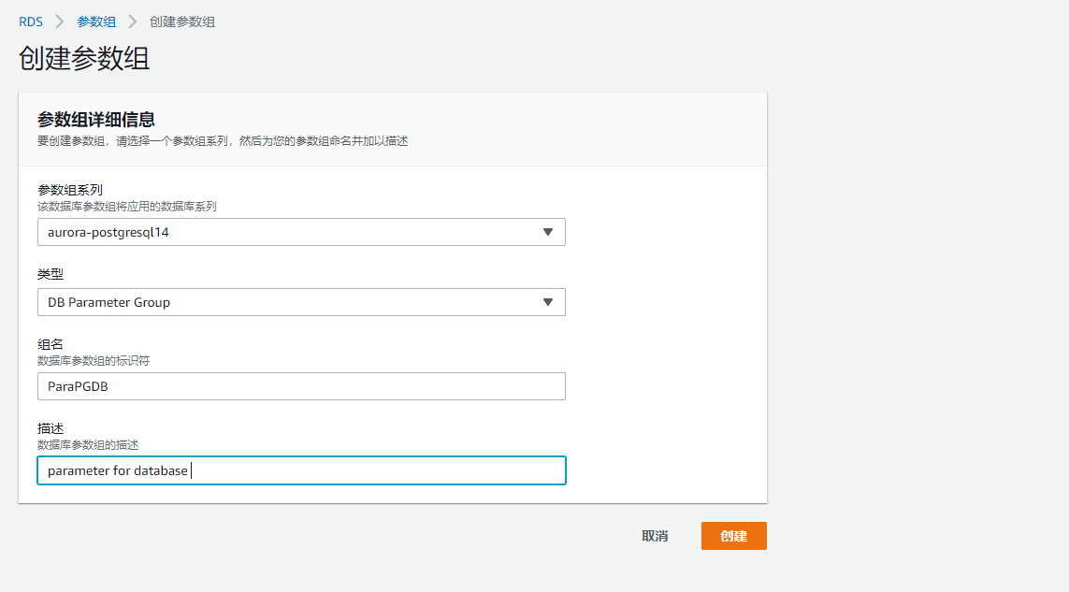The width and height of the screenshot is (1069, 592).
Task: Click the 创建参数组 page heading
Action: tap(84, 58)
